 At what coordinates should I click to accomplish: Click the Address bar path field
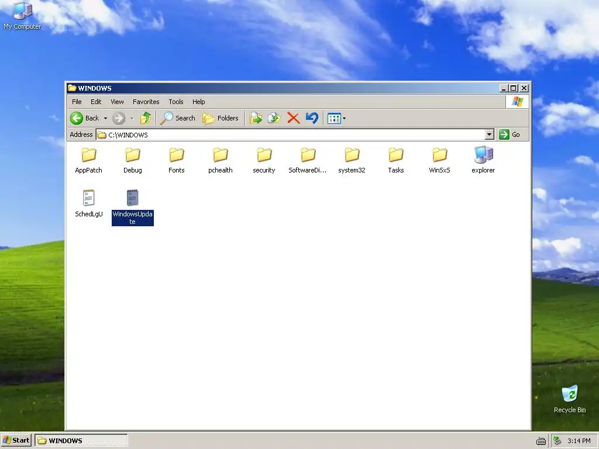coord(291,135)
